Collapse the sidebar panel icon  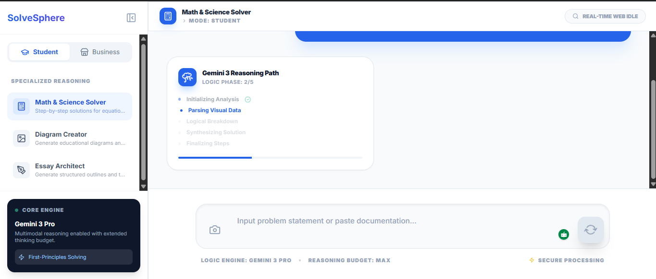131,18
